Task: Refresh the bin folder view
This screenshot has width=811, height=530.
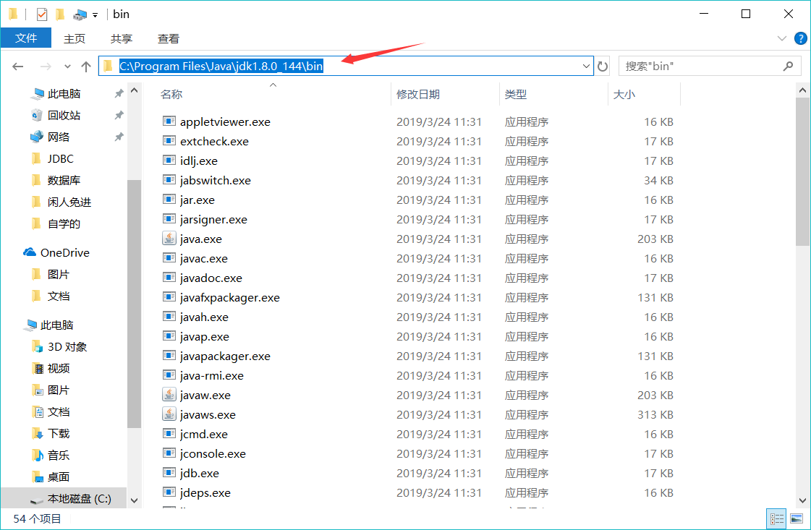Action: click(x=603, y=67)
